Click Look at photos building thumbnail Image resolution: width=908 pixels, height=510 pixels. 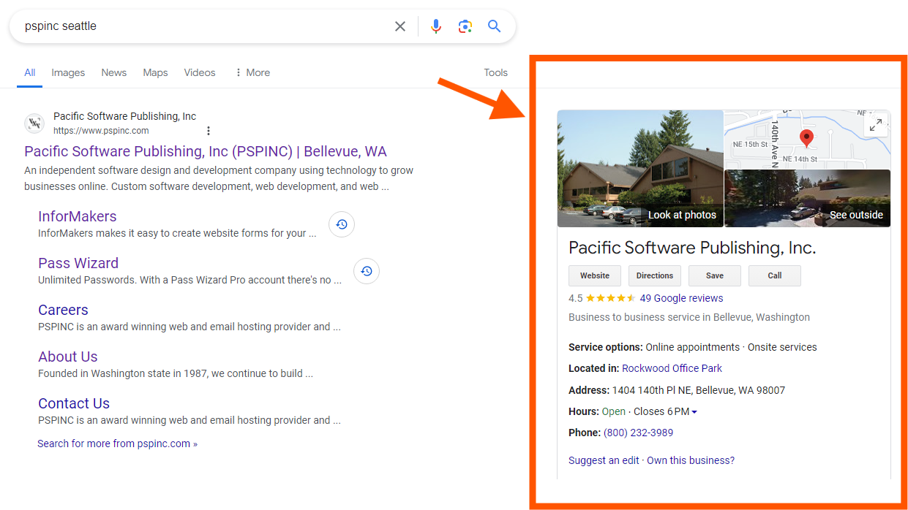click(640, 169)
